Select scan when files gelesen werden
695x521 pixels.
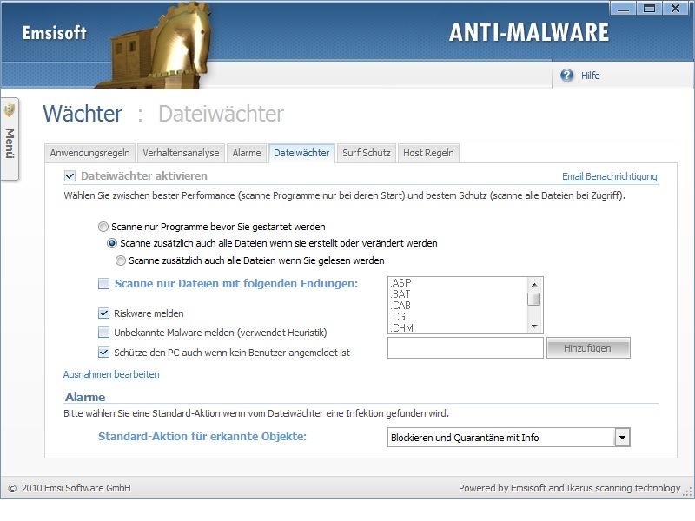point(120,260)
